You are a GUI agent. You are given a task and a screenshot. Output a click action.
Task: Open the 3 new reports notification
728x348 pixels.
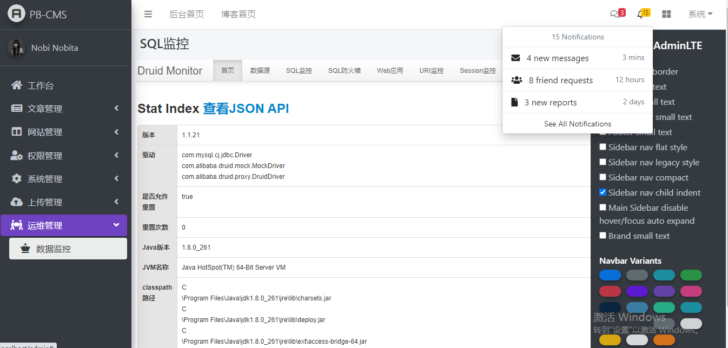click(578, 102)
